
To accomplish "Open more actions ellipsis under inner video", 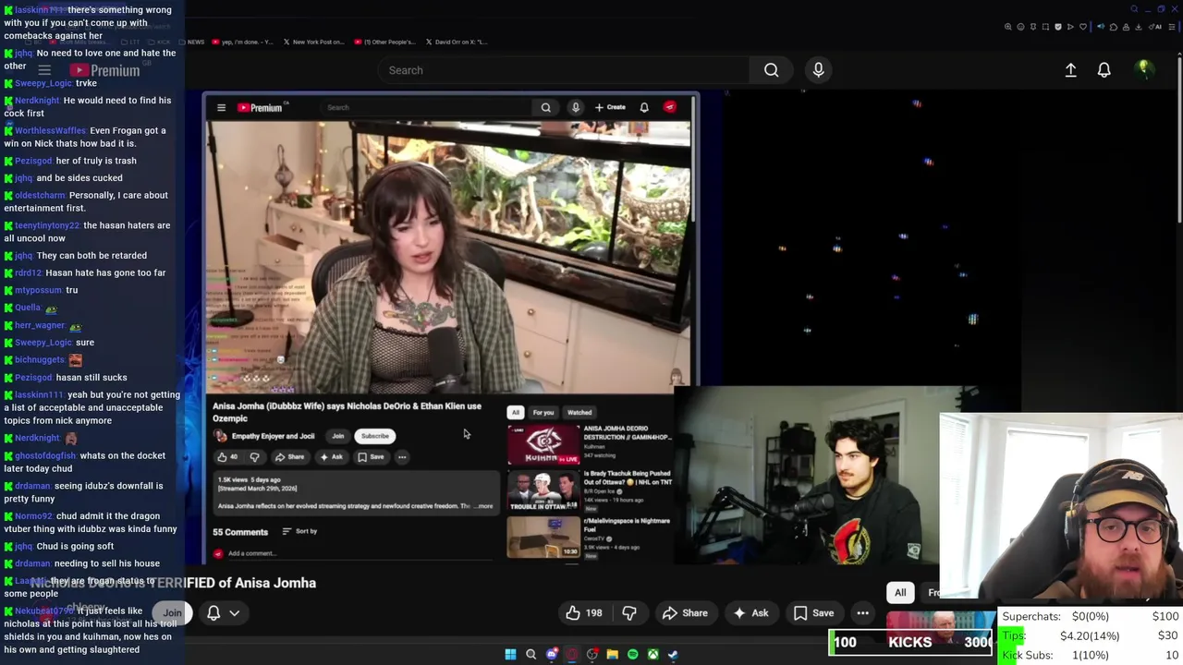I will (x=402, y=457).
